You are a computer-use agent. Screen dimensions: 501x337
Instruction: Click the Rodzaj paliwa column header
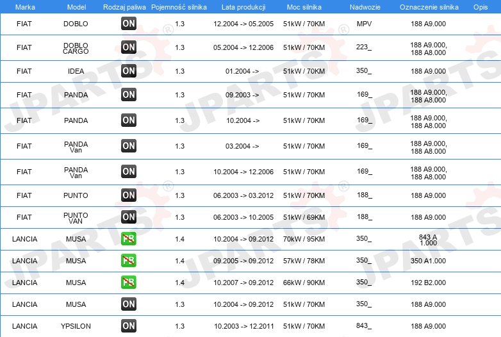pyautogui.click(x=125, y=7)
